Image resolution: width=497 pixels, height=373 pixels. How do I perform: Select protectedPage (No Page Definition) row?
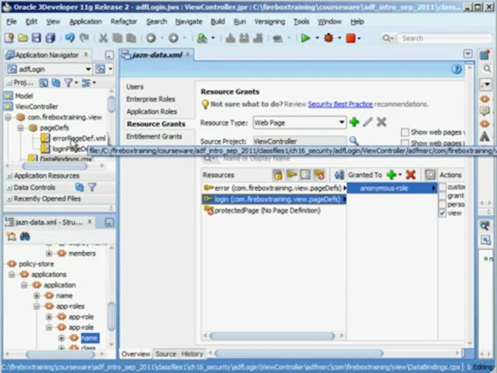[267, 210]
